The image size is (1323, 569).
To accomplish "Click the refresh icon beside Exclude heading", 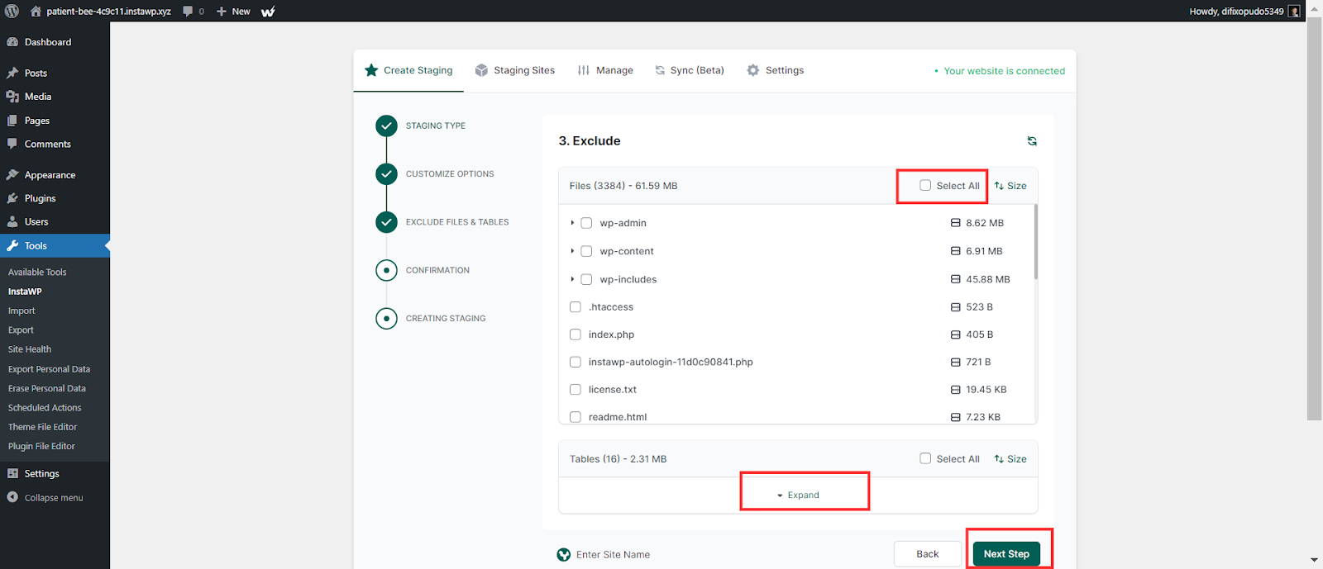I will pyautogui.click(x=1032, y=141).
